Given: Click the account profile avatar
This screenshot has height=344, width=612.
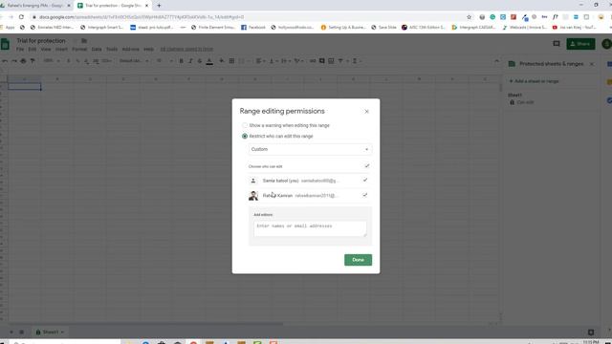Looking at the screenshot, I should (x=606, y=44).
